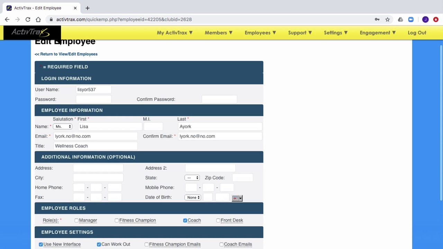Expand the My ActivTrax menu
443x249 pixels.
click(174, 33)
